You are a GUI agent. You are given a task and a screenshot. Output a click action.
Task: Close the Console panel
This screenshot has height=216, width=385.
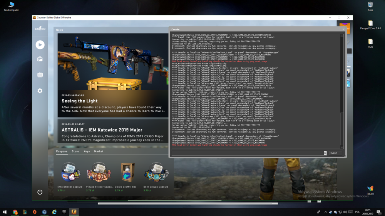pyautogui.click(x=343, y=29)
